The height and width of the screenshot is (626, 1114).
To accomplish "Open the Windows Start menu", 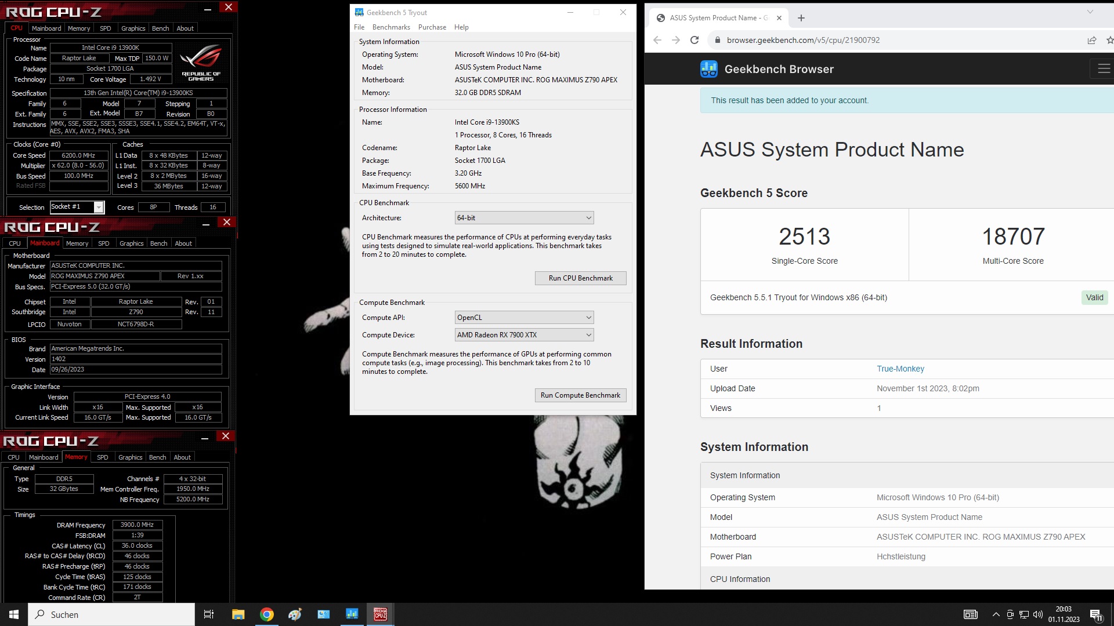I will 14,614.
